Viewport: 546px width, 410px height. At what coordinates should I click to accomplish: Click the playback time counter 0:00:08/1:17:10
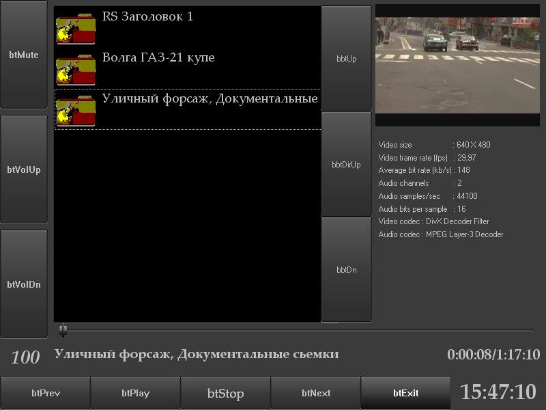pos(493,355)
